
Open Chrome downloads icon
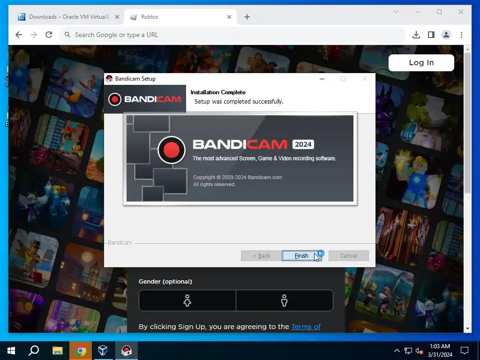point(416,35)
